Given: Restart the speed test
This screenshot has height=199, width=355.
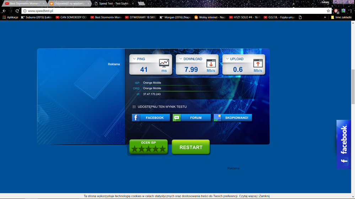Looking at the screenshot, I should [191, 147].
